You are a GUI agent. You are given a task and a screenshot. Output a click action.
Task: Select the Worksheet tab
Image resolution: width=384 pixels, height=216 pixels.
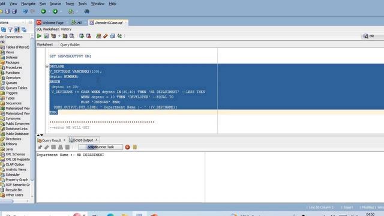[45, 44]
